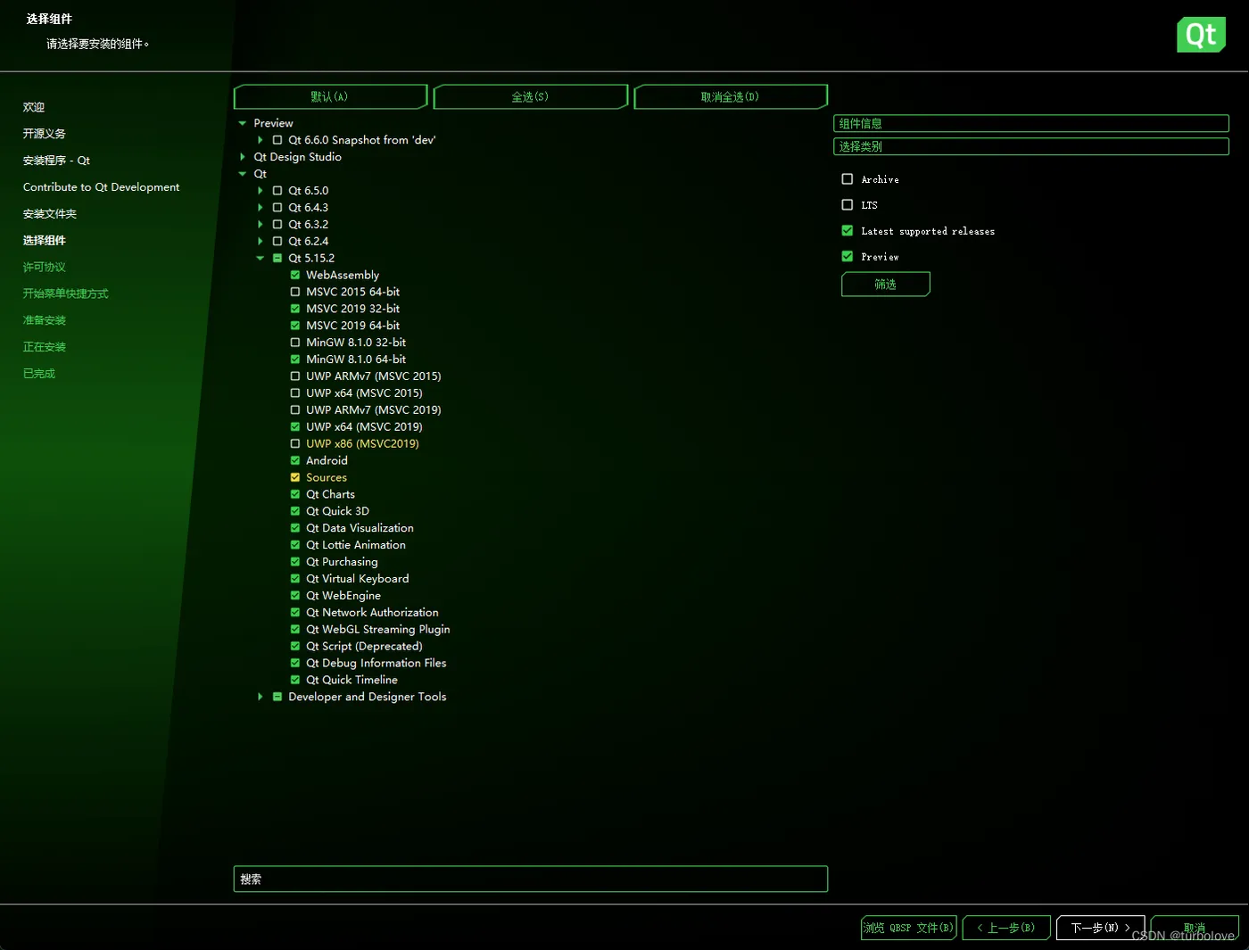Click the 默认(A) default button
Viewport: 1249px width, 950px height.
tap(330, 97)
